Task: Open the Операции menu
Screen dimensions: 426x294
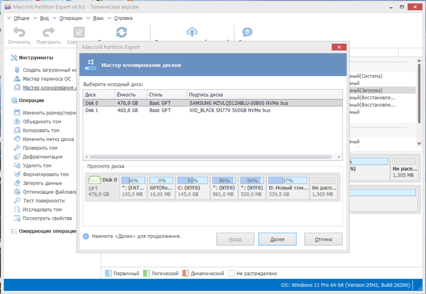Action: [71, 18]
